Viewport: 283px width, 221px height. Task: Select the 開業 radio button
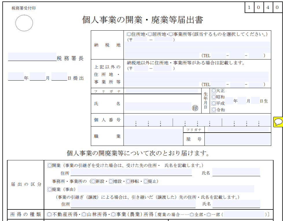49,166
